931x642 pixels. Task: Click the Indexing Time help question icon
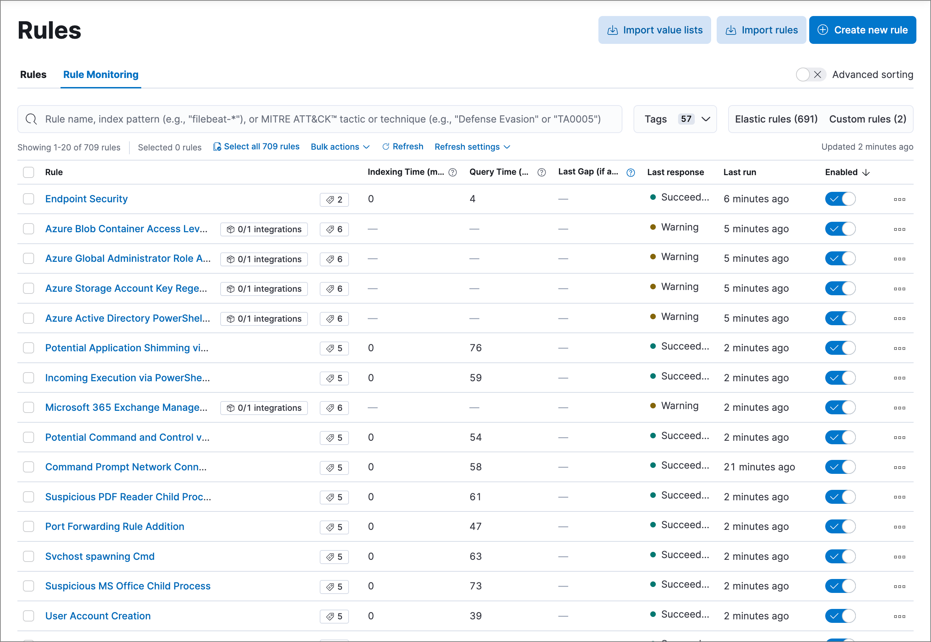pyautogui.click(x=452, y=173)
